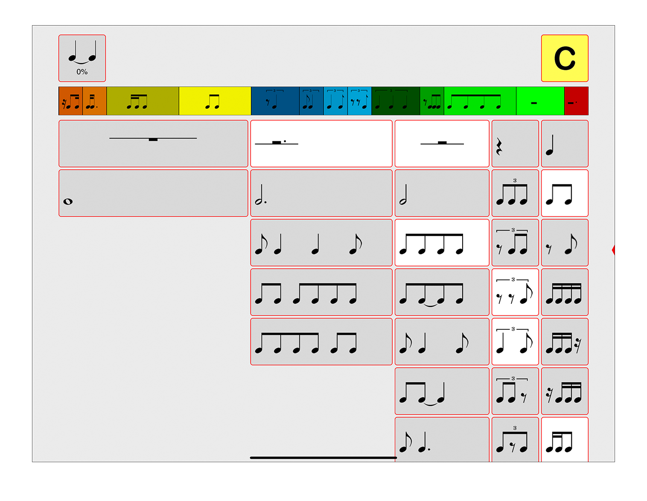
Task: Choose the triplet eighth-rest-eighth cell
Action: [x=515, y=439]
